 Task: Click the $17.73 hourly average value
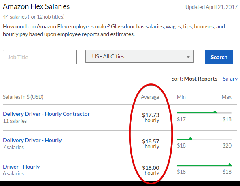[151, 118]
